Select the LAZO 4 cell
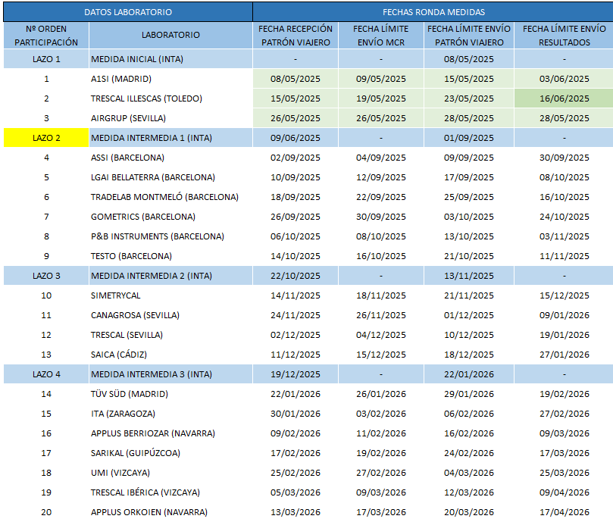Image resolution: width=613 pixels, height=522 pixels. [46, 374]
